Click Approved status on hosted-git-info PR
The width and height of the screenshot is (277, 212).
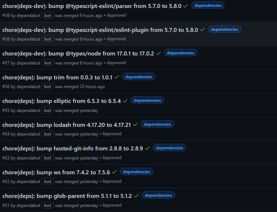pos(112,158)
